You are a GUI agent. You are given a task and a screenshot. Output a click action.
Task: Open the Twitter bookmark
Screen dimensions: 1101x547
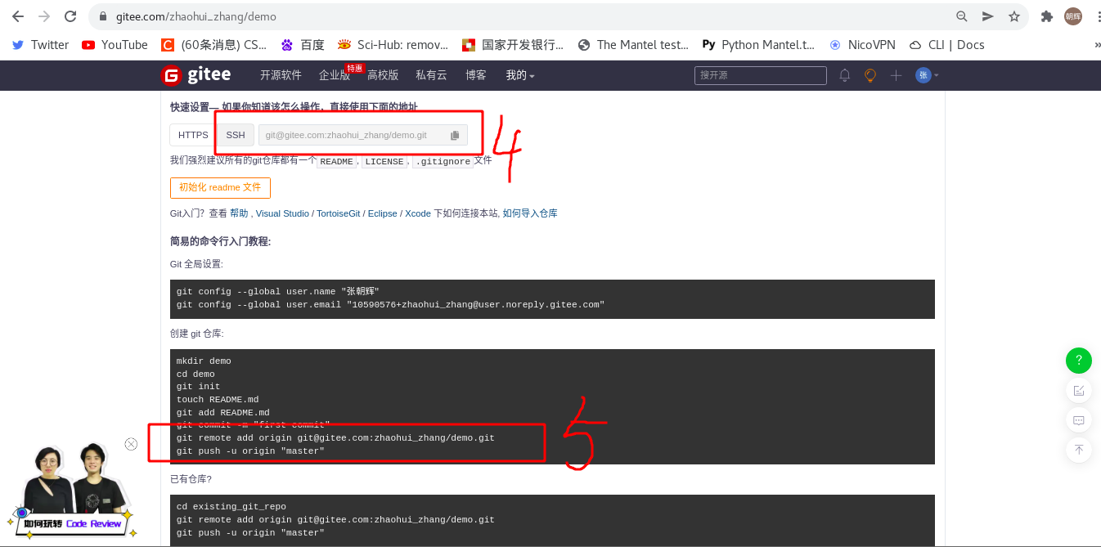coord(40,45)
